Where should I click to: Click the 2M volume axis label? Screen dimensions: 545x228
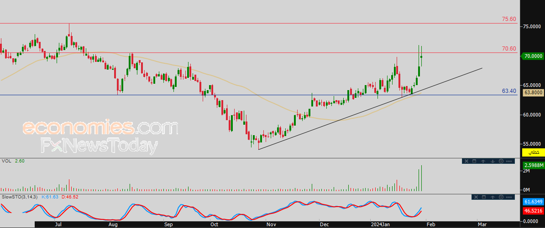526,172
